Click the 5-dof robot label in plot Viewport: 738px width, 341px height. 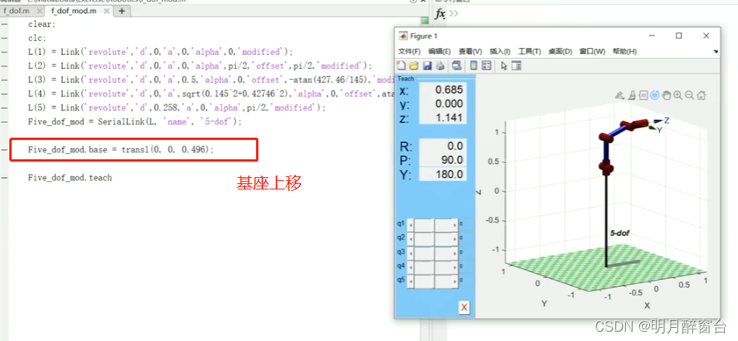(x=620, y=233)
